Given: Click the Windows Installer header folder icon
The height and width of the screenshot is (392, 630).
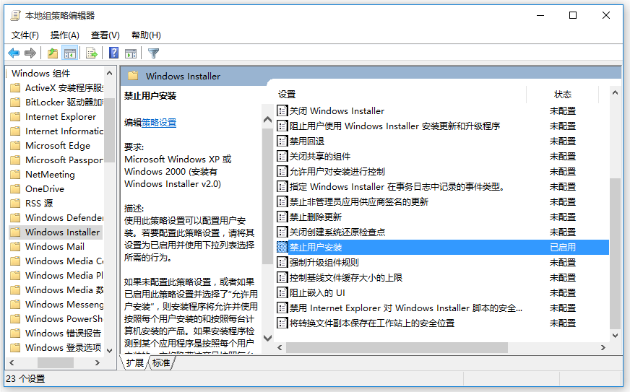Looking at the screenshot, I should (x=133, y=76).
